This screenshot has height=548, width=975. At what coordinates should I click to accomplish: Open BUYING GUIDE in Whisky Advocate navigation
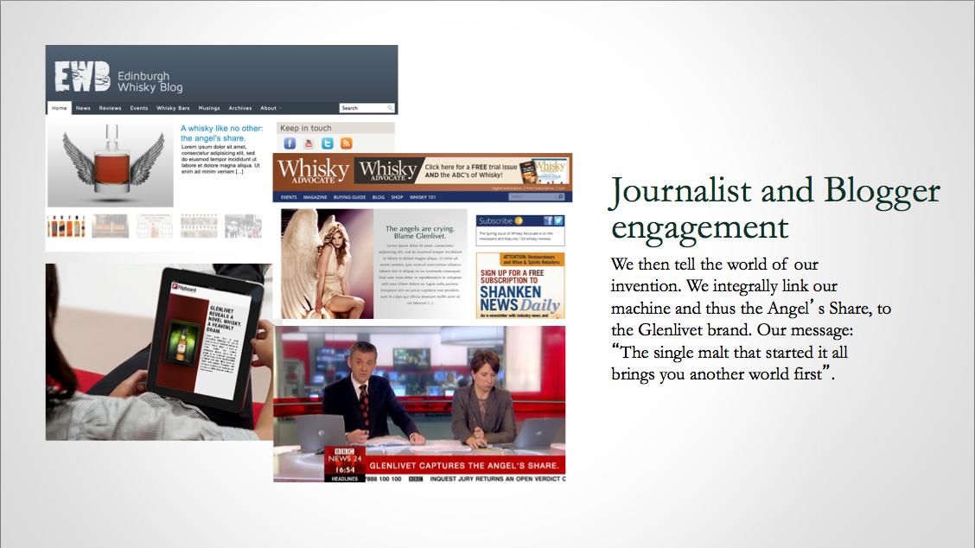(x=349, y=197)
